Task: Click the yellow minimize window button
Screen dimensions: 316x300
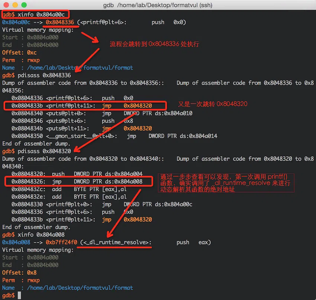Action: [x=15, y=5]
